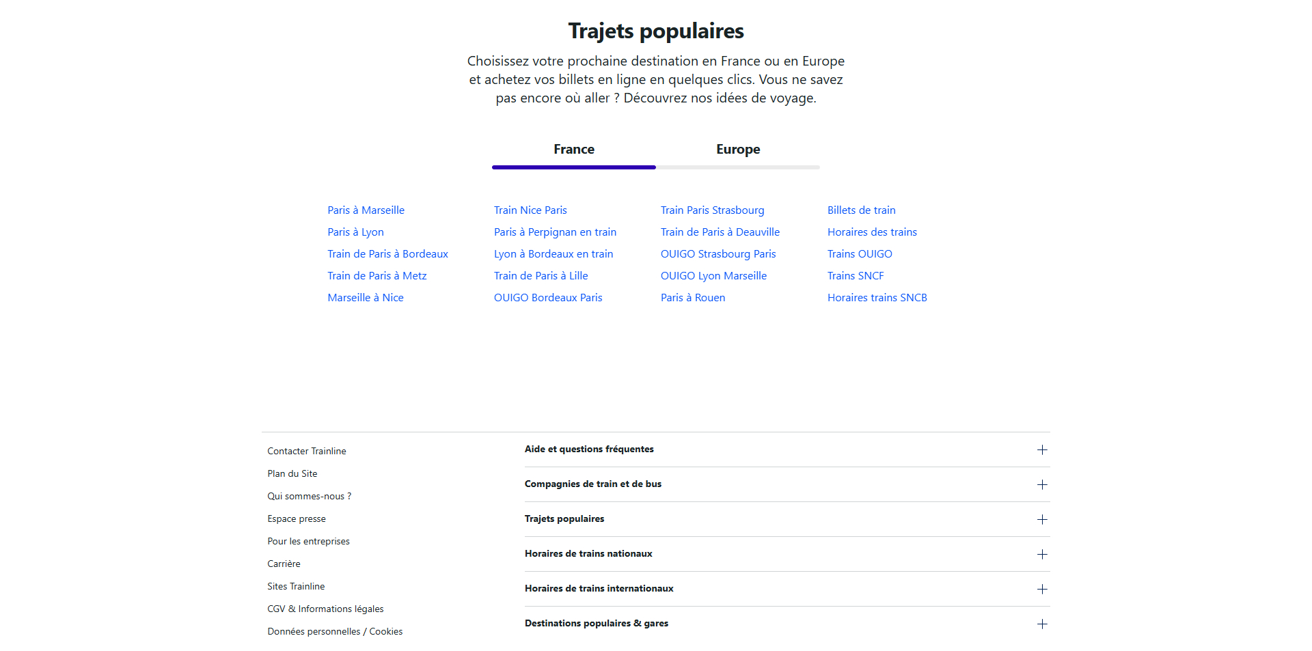
Task: Open Horaires trains SNCB link
Action: [877, 298]
